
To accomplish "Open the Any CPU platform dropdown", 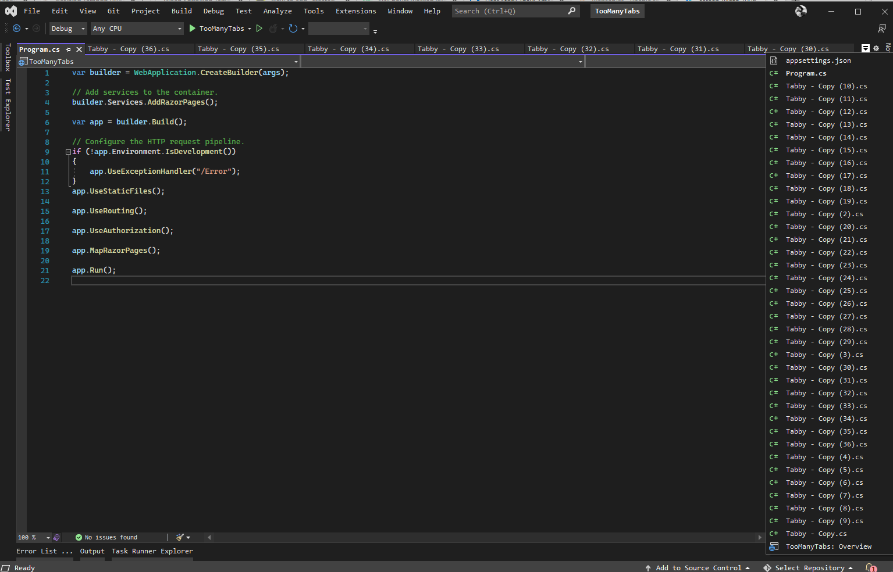I will coord(137,28).
